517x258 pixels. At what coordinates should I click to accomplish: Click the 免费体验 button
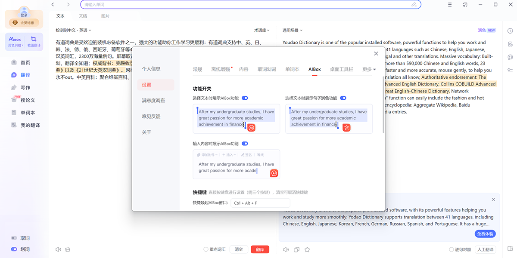click(485, 234)
